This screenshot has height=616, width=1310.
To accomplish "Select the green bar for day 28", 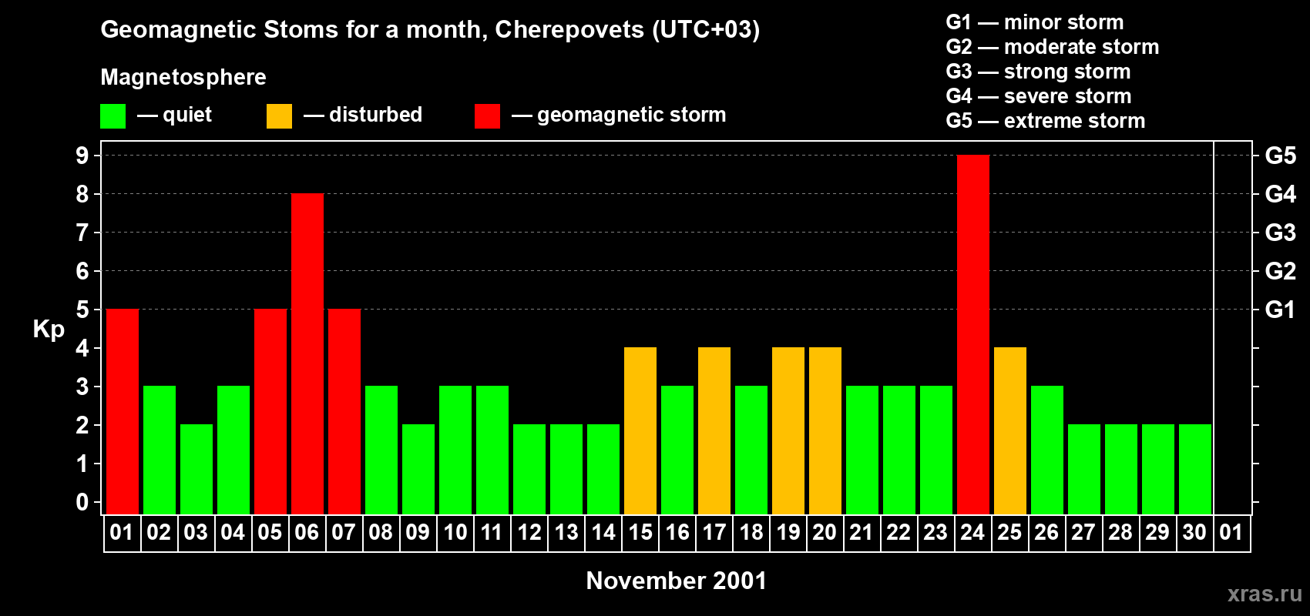I will tap(1121, 470).
